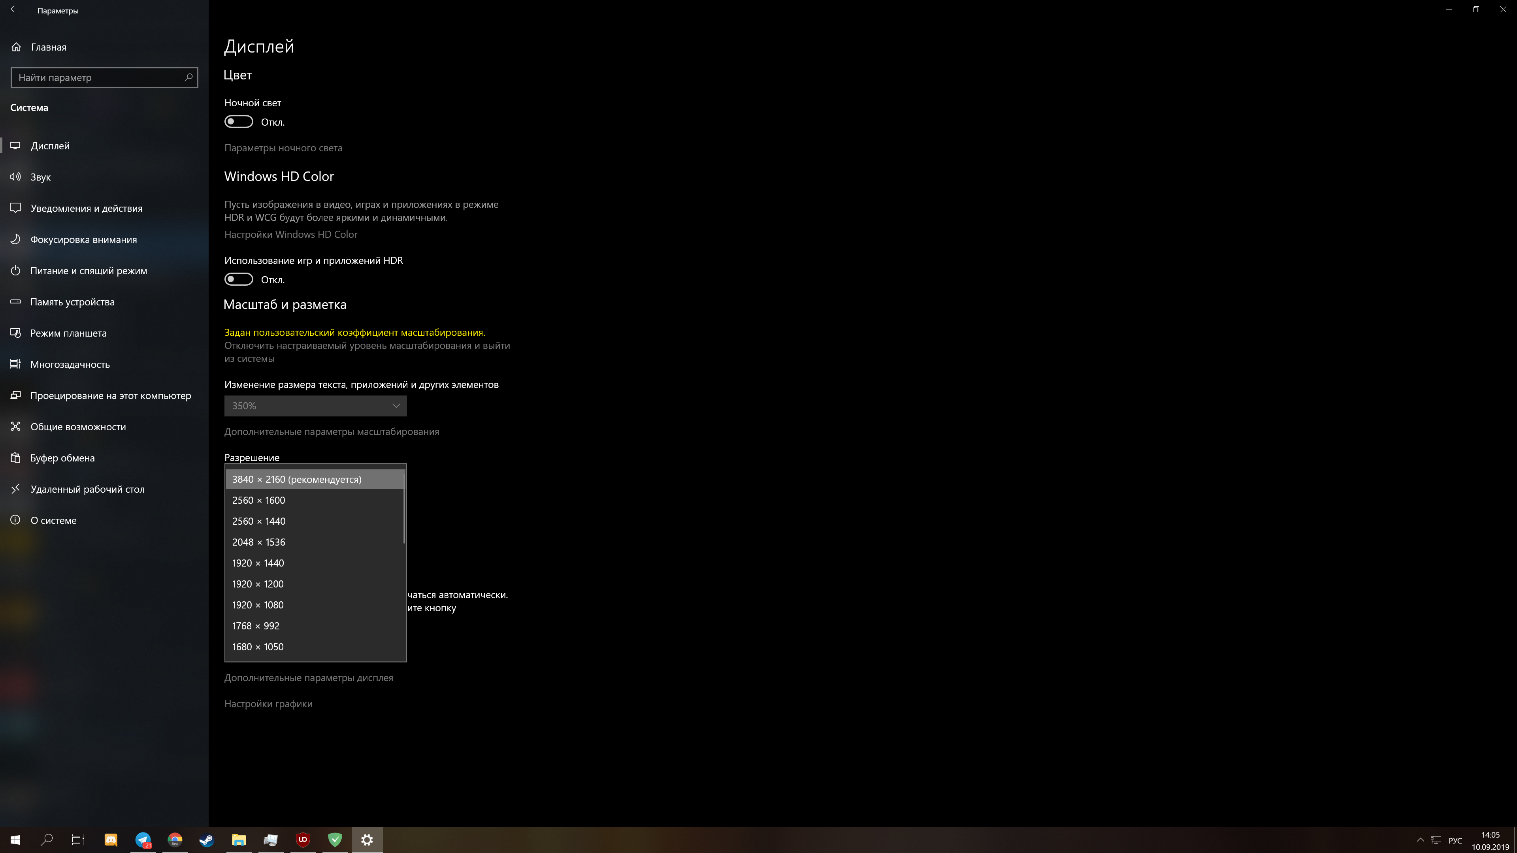Show hidden icons in system tray

[x=1421, y=840]
